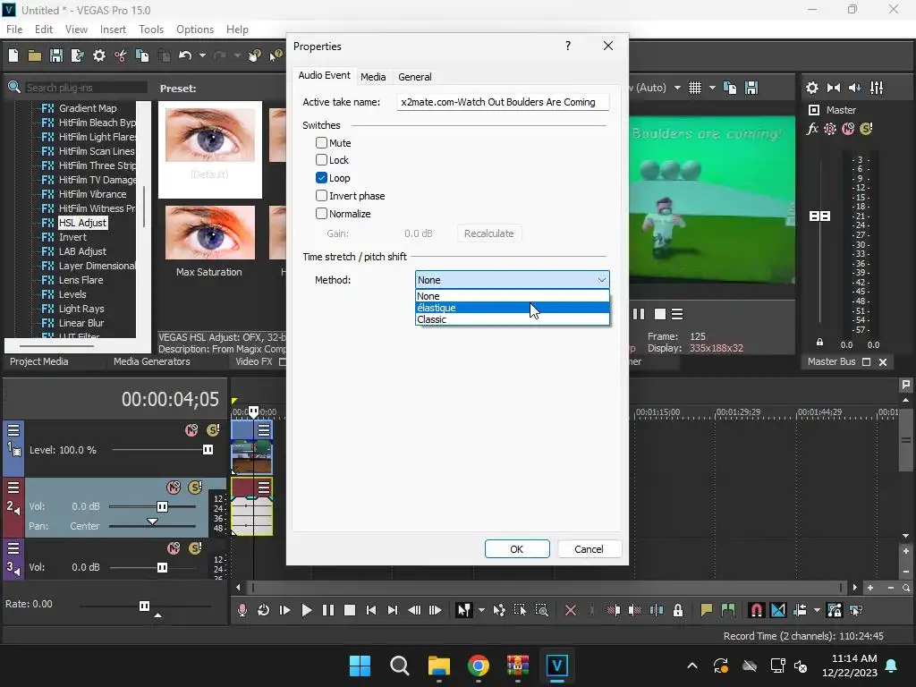Open Chrome from the taskbar
916x687 pixels.
(478, 666)
